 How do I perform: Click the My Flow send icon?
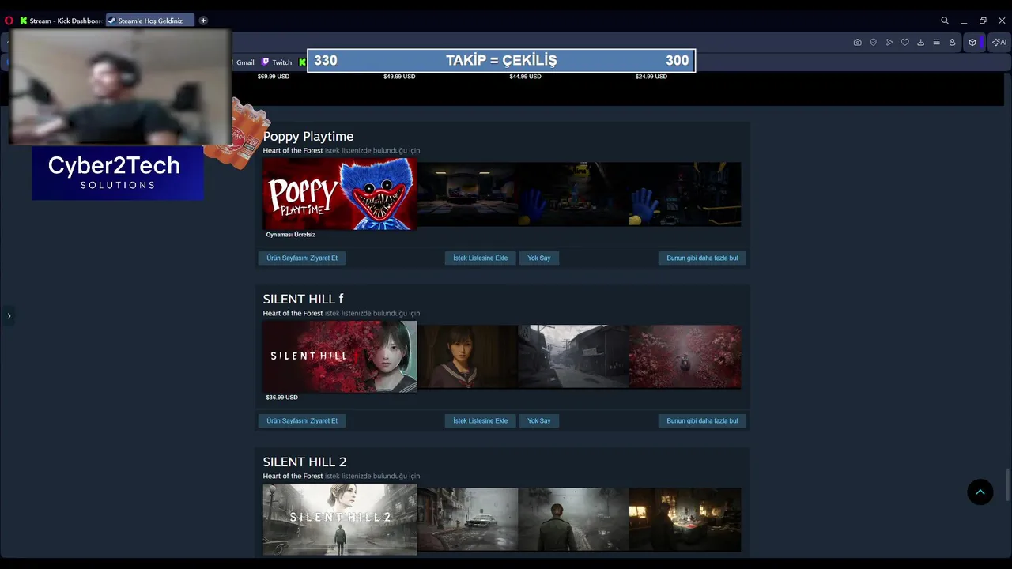point(889,42)
